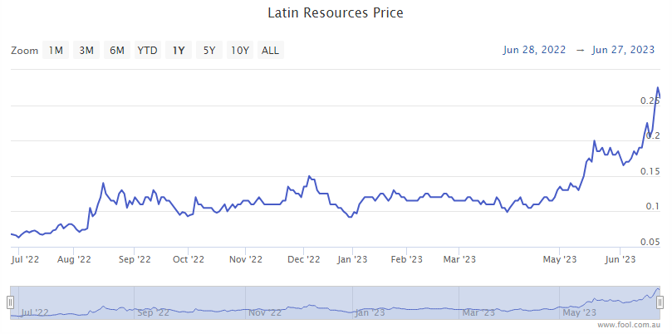Click the price line peak near Aug '22
The height and width of the screenshot is (334, 672).
pyautogui.click(x=103, y=183)
